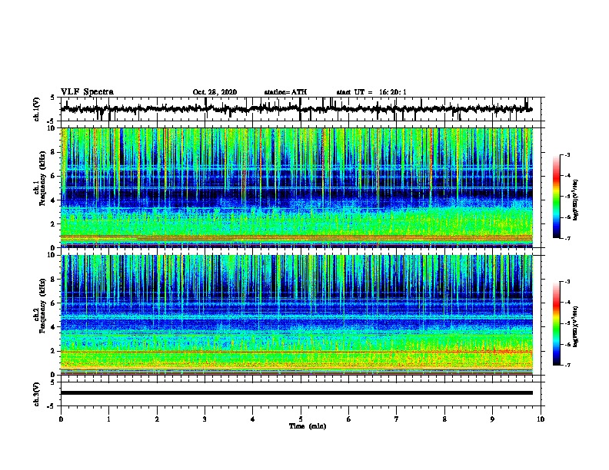Image resolution: width=609 pixels, height=470 pixels.
Task: Click the "start UT = 16:20: 1" label
Action: click(x=371, y=92)
